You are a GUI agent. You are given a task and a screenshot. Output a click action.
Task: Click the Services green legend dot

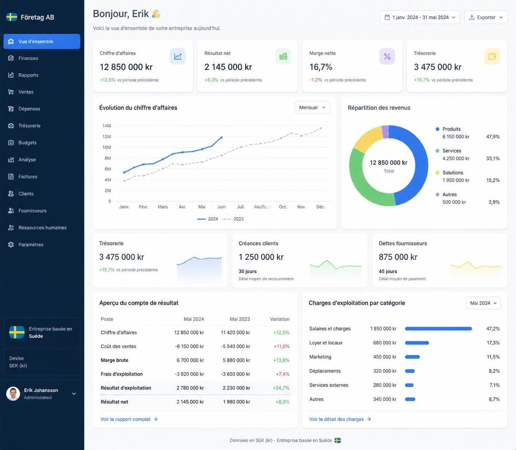tap(437, 151)
